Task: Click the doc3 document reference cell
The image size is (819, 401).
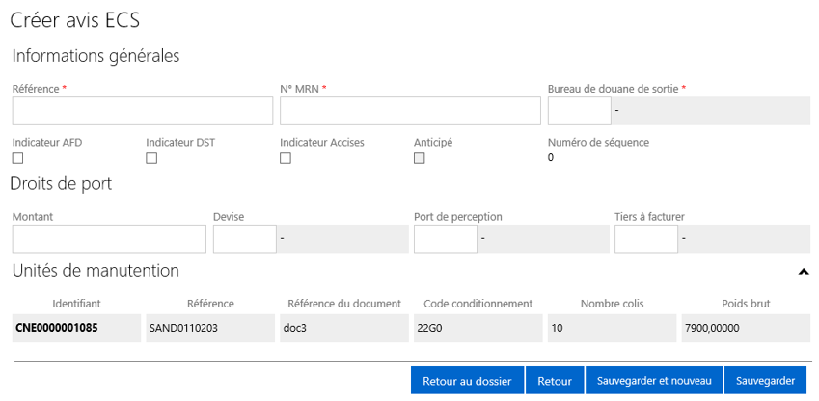Action: tap(344, 329)
